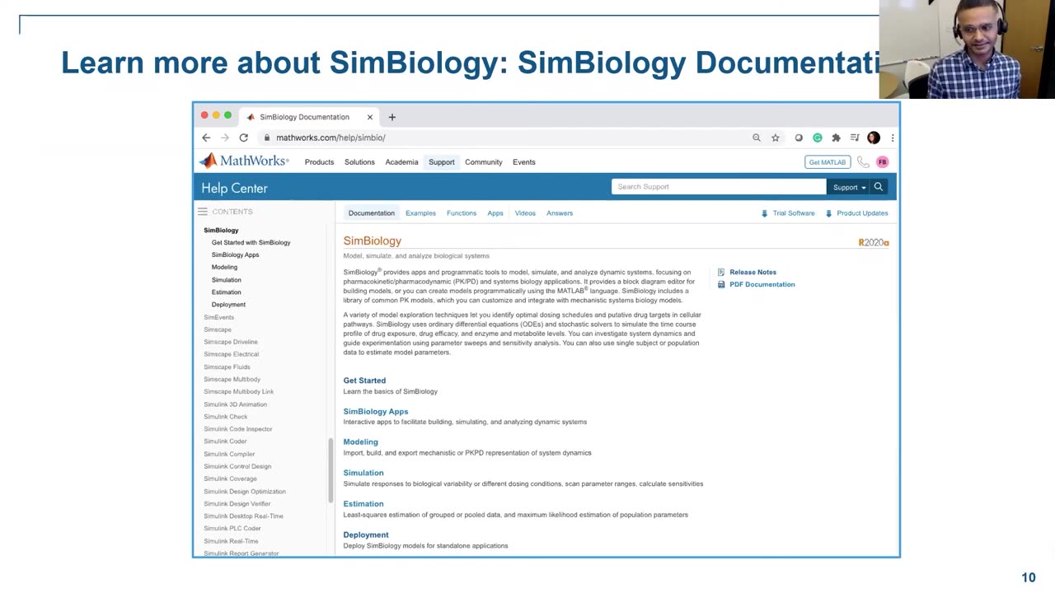1055x593 pixels.
Task: Open the Support scope dropdown
Action: 849,187
